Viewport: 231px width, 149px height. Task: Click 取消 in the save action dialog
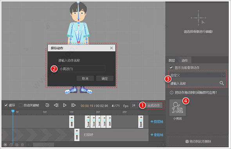click(85, 78)
